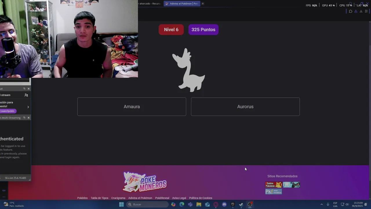Close the chat panel
The width and height of the screenshot is (371, 209).
28,89
